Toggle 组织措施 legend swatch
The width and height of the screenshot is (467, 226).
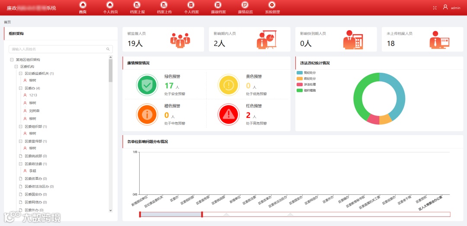point(300,90)
